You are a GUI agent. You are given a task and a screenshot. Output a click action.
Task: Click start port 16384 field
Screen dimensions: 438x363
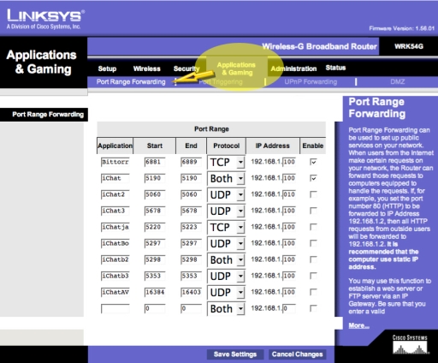[155, 292]
